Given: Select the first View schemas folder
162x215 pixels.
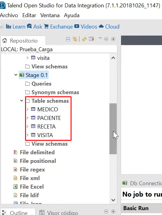Looking at the screenshot, I should [46, 67].
